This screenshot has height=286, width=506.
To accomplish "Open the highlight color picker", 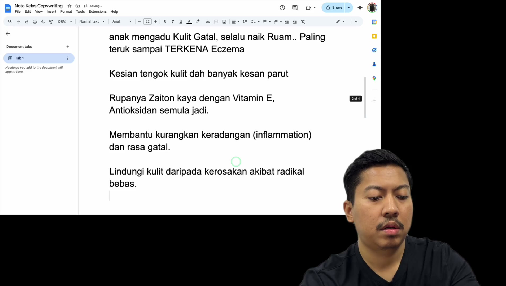I will (x=198, y=22).
